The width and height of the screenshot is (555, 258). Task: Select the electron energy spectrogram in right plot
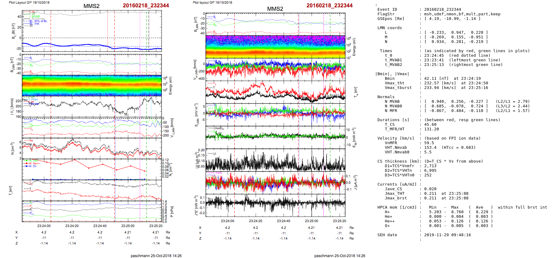click(x=275, y=47)
